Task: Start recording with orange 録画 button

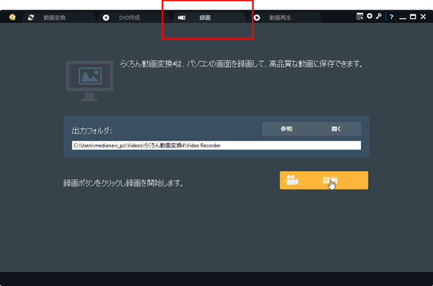Action: coord(324,180)
